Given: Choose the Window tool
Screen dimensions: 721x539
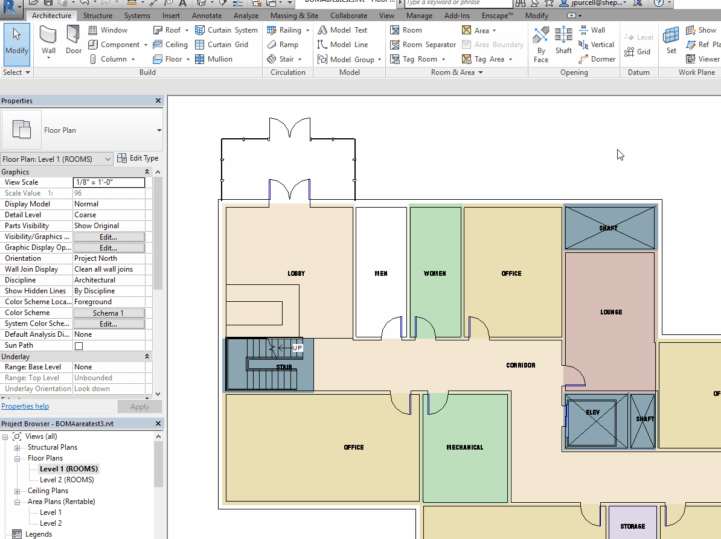Looking at the screenshot, I should coord(108,30).
